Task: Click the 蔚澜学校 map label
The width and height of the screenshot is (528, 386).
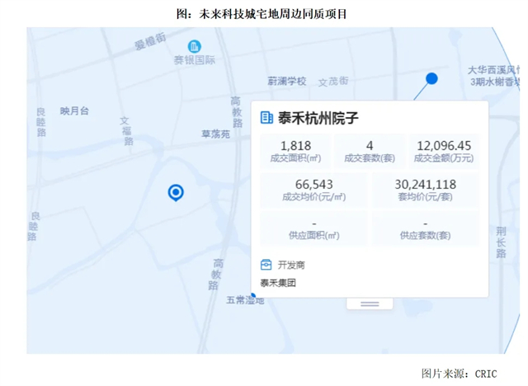Action: click(x=287, y=81)
